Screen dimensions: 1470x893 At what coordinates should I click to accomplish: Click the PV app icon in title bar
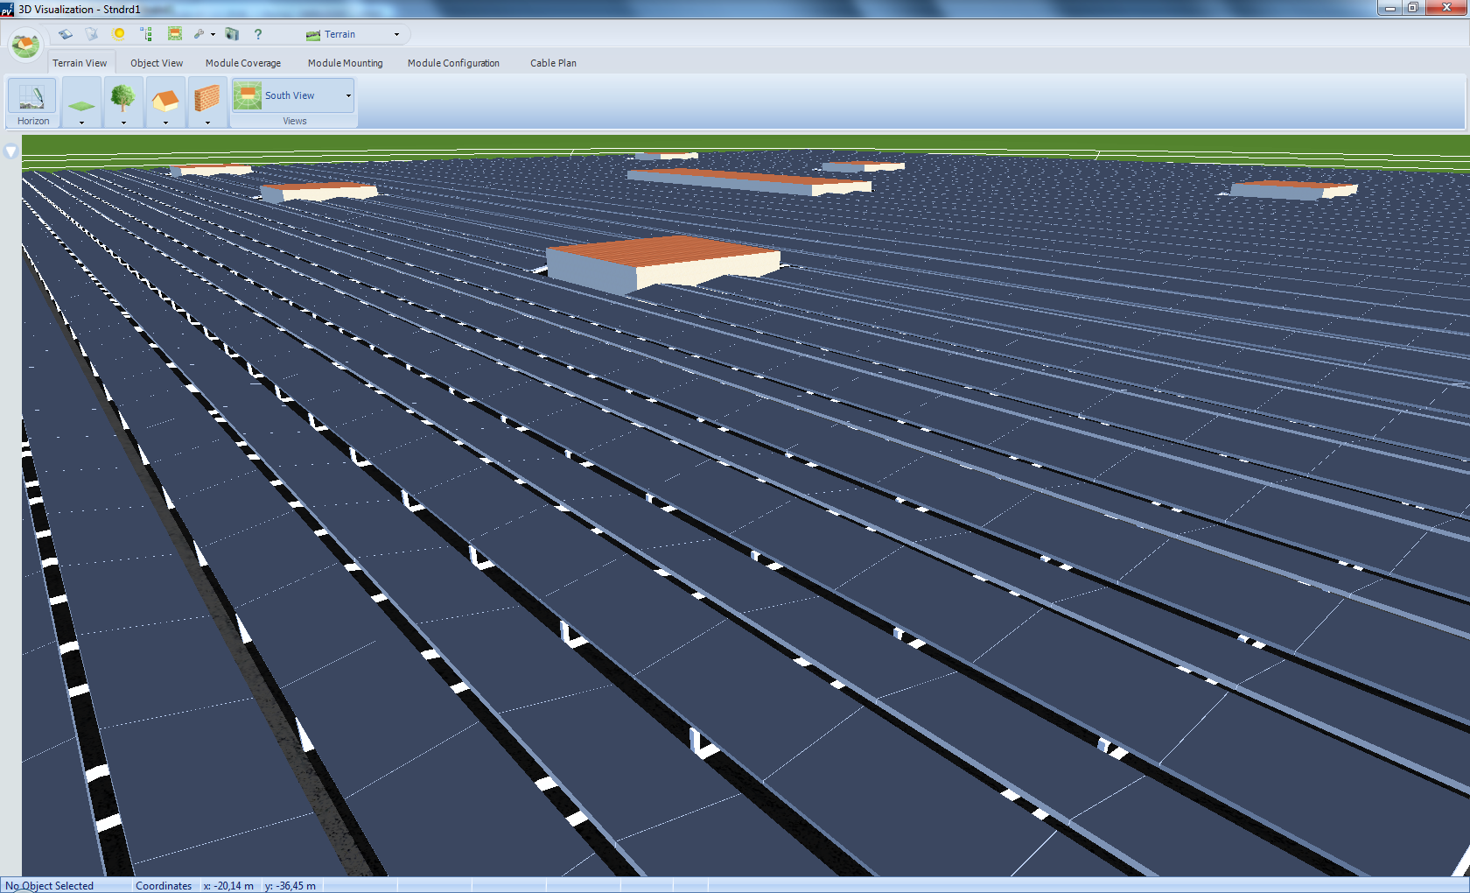8,10
